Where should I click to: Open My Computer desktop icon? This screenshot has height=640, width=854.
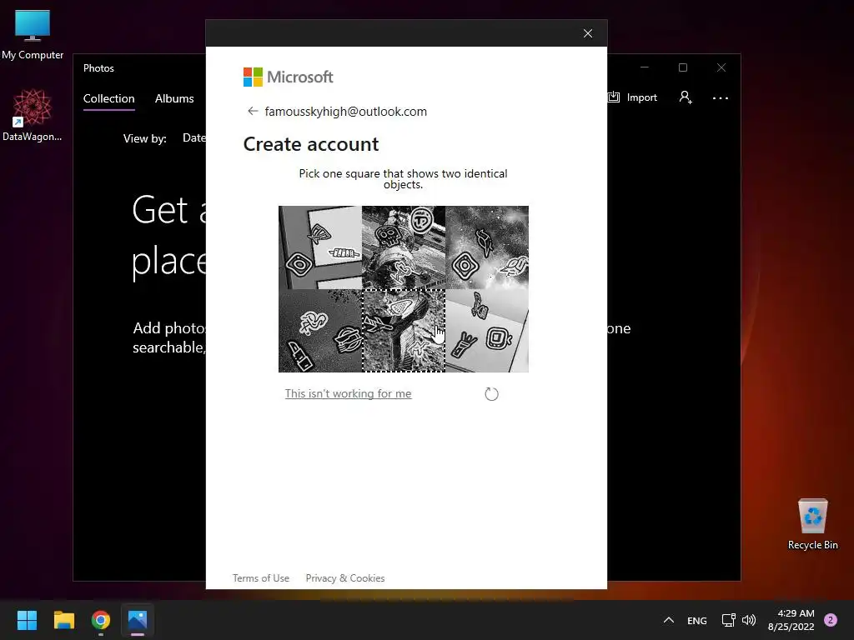coord(33,35)
